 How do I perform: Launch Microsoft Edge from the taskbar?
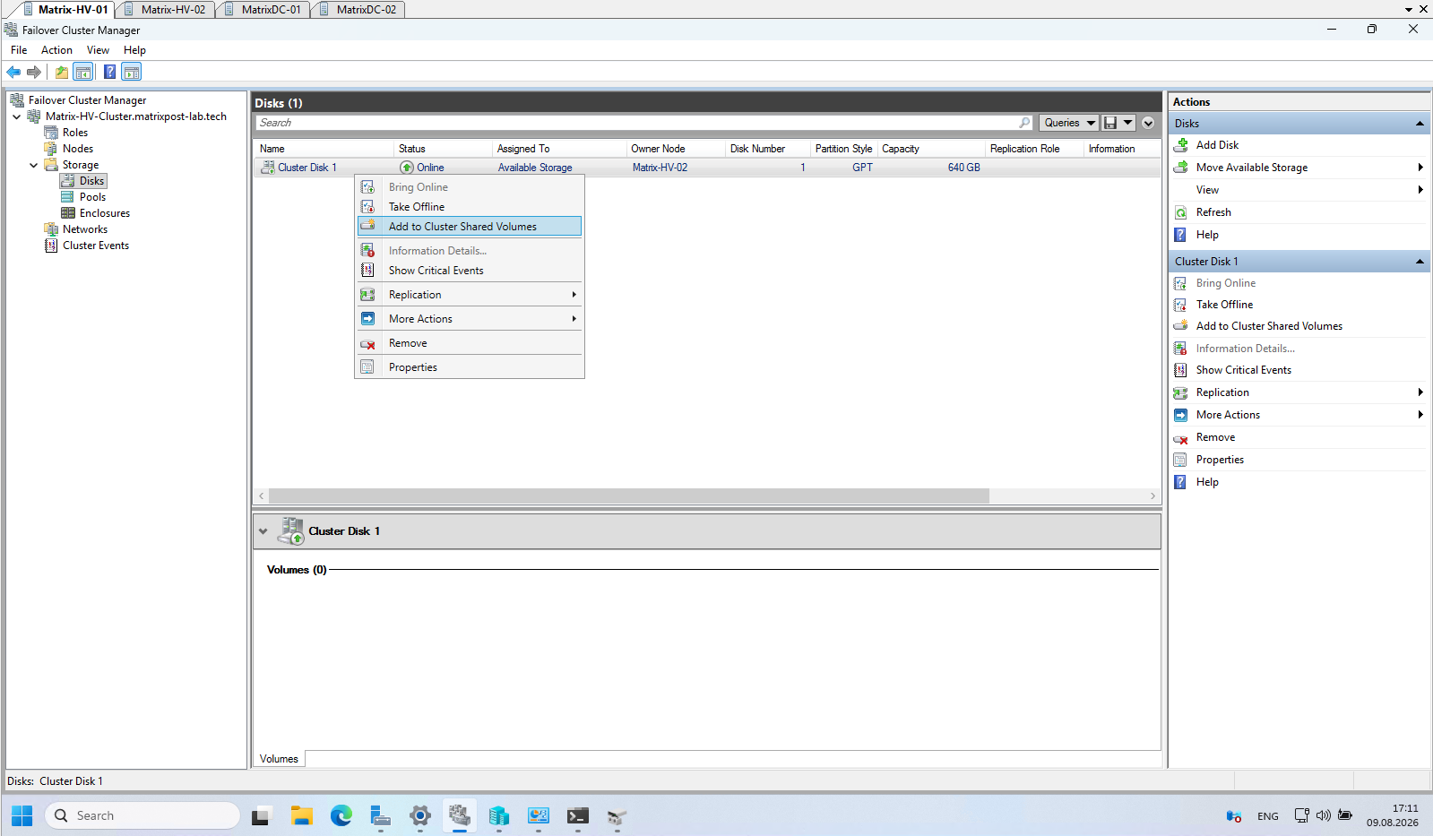[341, 815]
